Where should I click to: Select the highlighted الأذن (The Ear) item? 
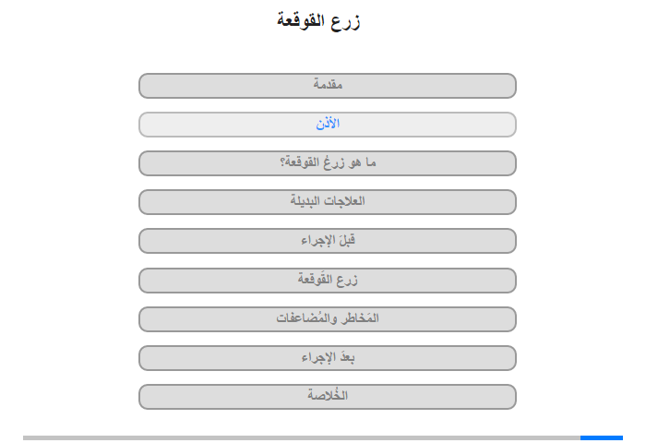click(x=328, y=125)
